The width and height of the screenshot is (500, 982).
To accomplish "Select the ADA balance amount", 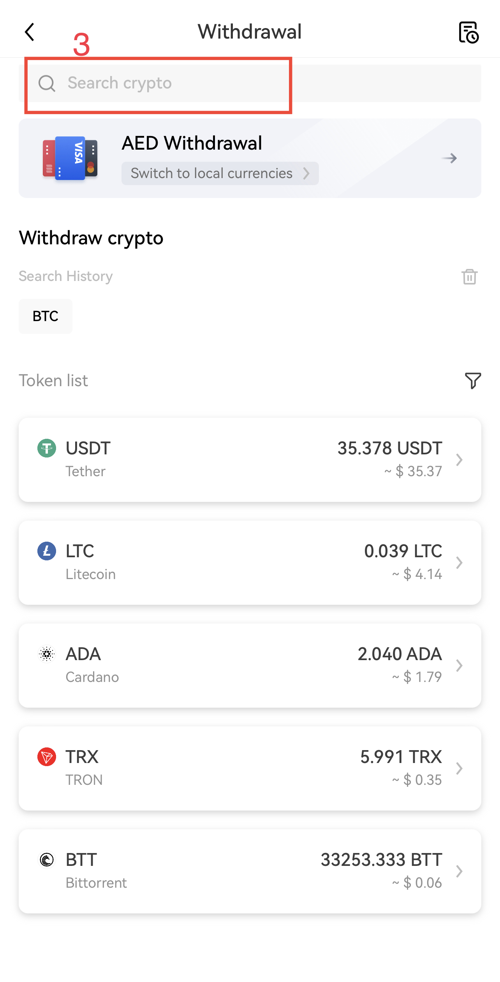I will click(x=400, y=654).
